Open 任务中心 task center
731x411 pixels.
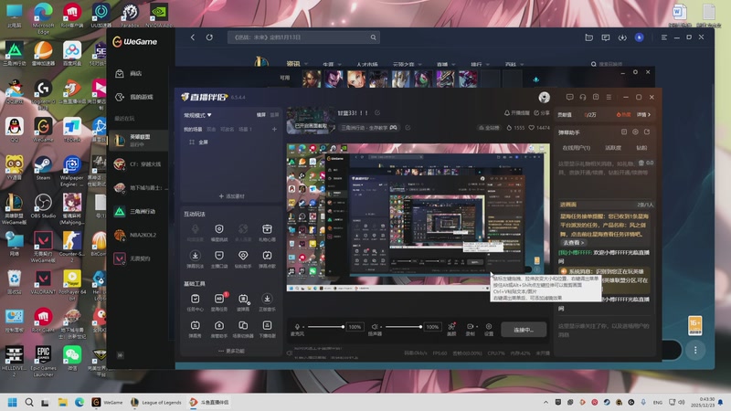point(195,301)
